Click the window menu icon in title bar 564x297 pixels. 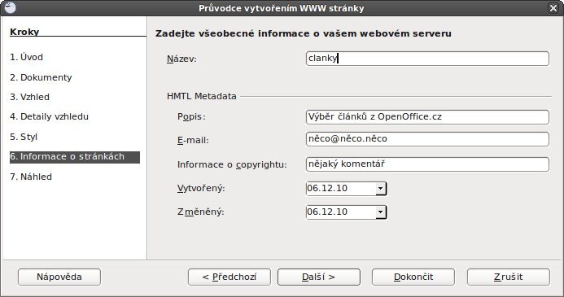click(11, 7)
